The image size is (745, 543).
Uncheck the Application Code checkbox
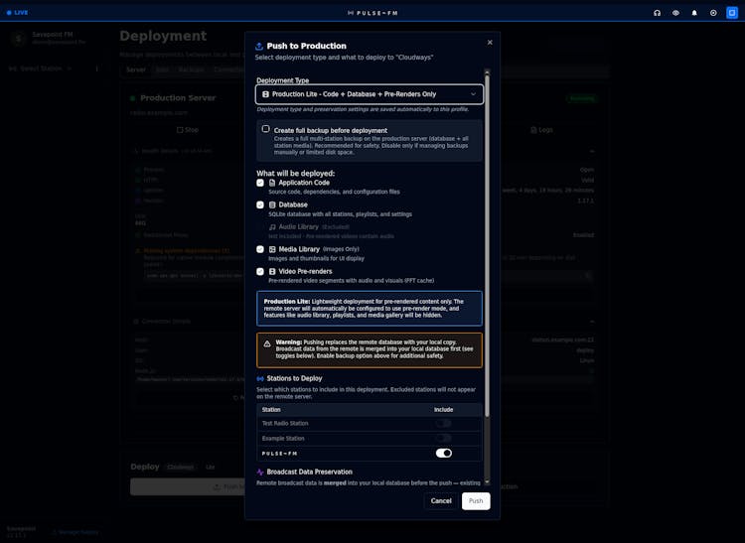(260, 183)
